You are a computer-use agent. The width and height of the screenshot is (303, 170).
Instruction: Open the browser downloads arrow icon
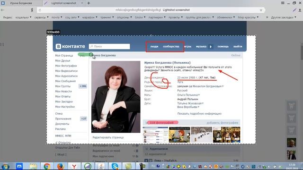(x=300, y=10)
